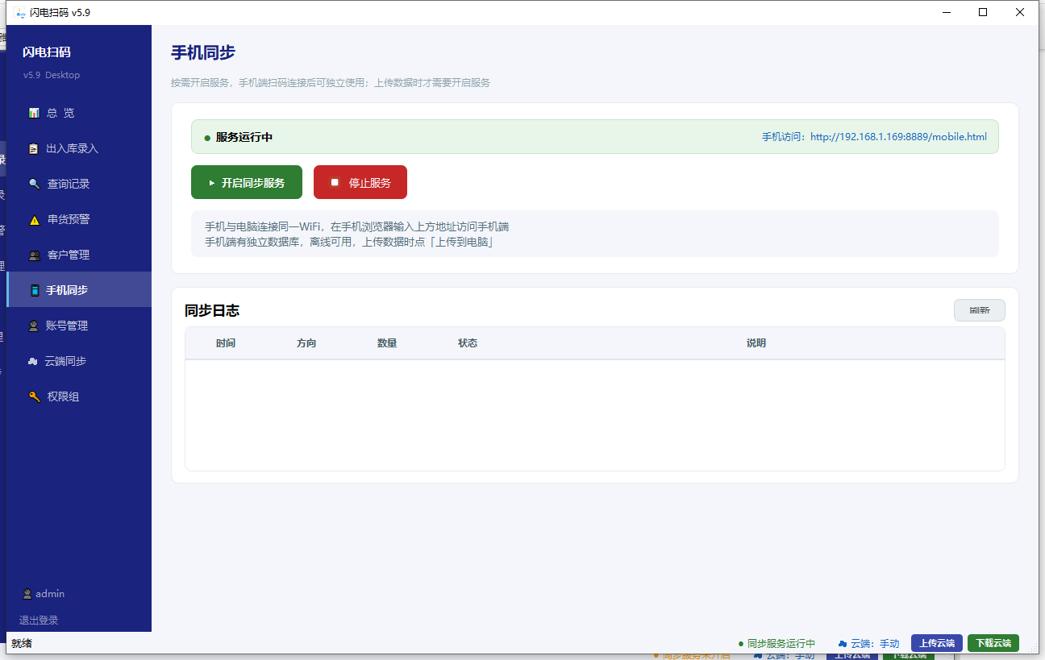Image resolution: width=1045 pixels, height=660 pixels.
Task: Click the 云端:手动 status indicator
Action: pos(869,644)
